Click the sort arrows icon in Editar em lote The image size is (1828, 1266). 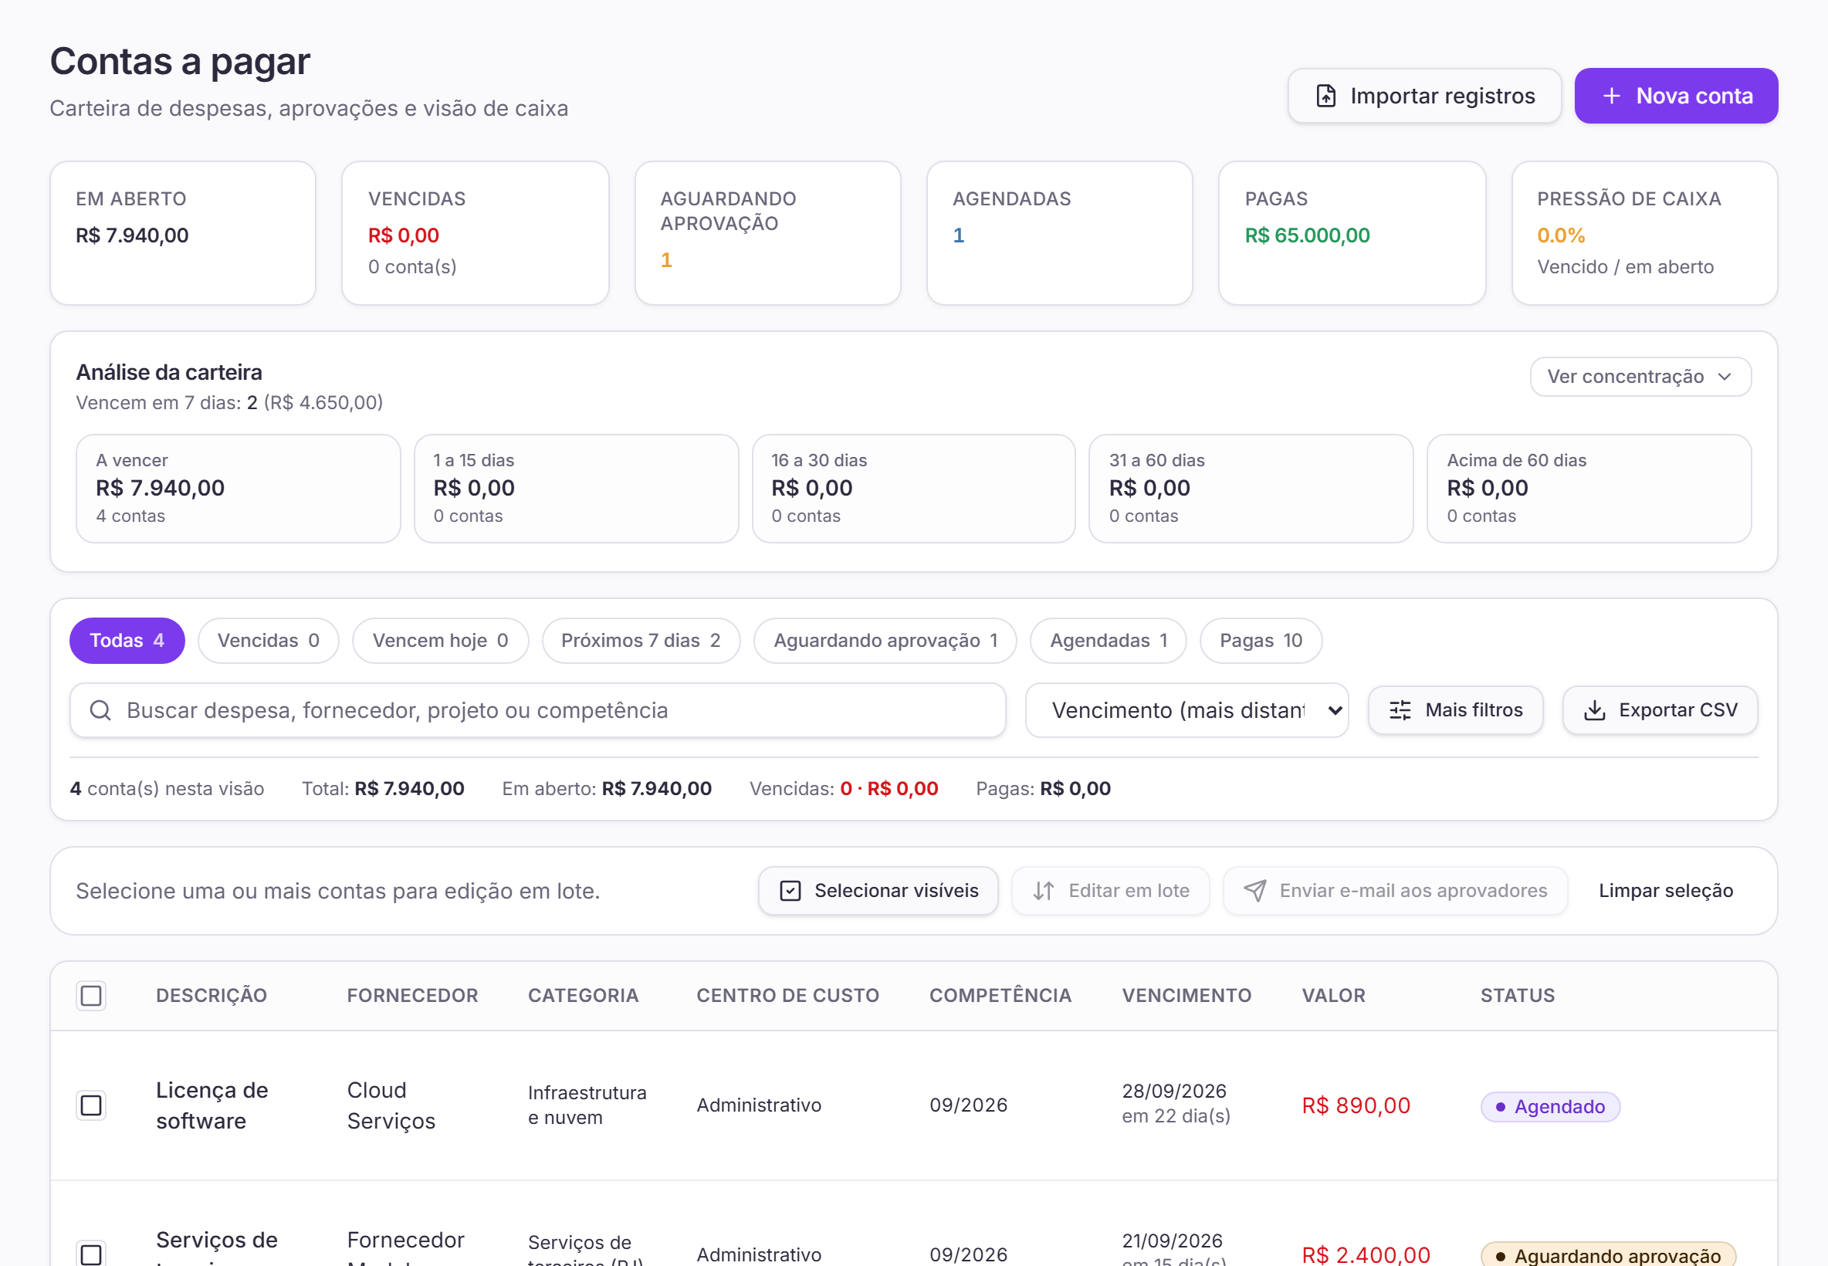(1043, 891)
